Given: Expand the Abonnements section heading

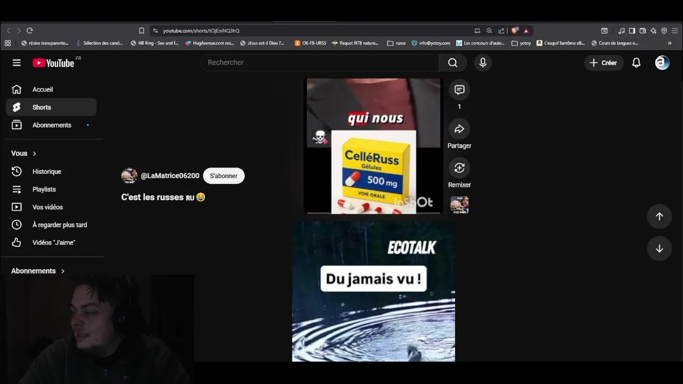Looking at the screenshot, I should 38,271.
